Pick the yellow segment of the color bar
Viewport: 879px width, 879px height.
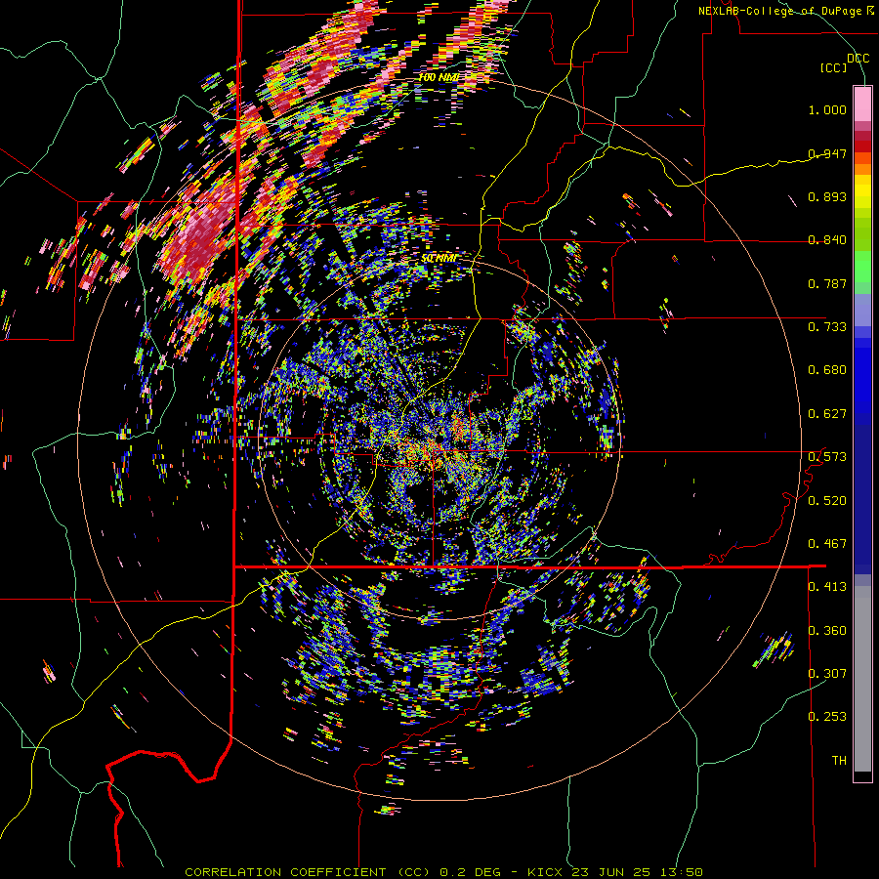[862, 191]
